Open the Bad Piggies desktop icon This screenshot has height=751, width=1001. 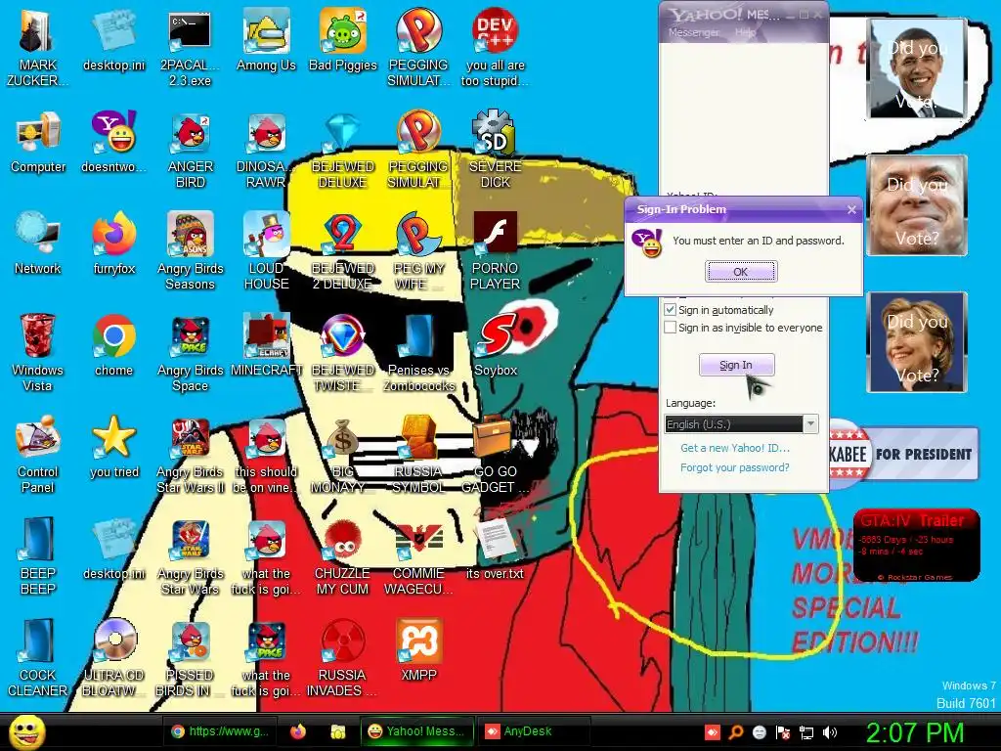point(343,39)
